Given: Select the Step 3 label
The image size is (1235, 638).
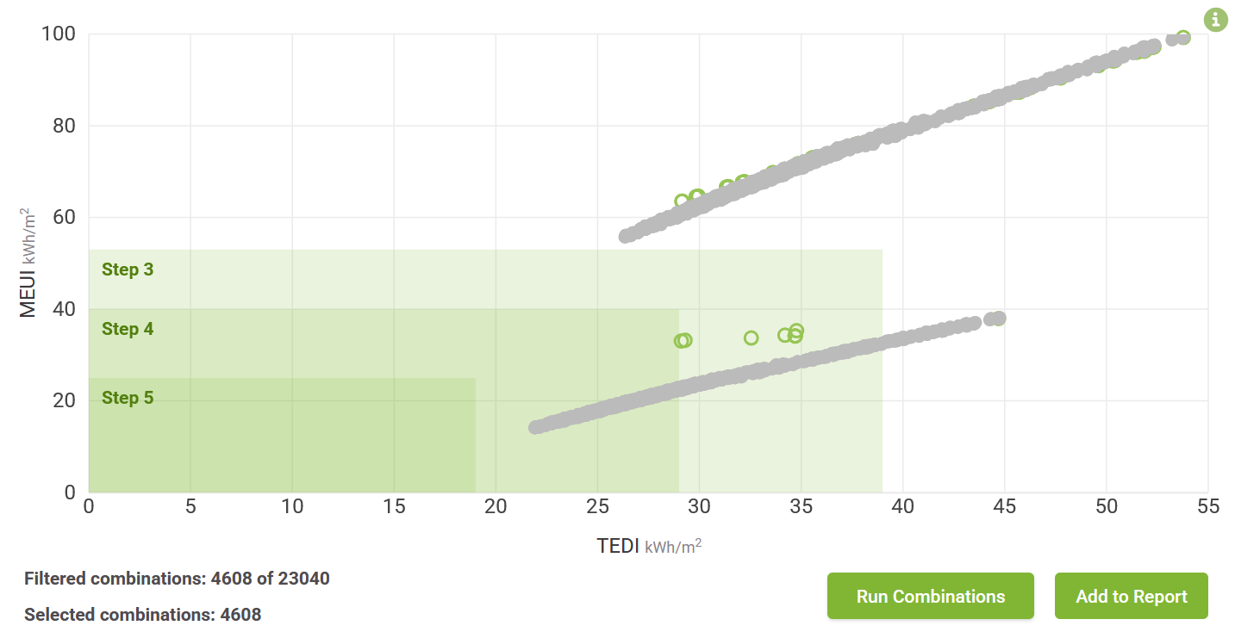Looking at the screenshot, I should click(x=128, y=269).
